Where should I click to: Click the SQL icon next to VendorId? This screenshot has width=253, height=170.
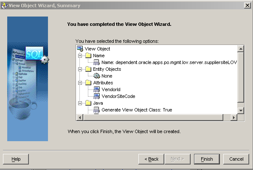[96, 89]
